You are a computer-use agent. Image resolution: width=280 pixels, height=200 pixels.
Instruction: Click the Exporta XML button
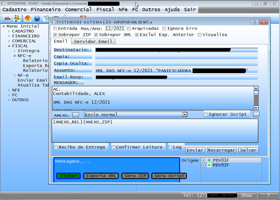point(101,176)
